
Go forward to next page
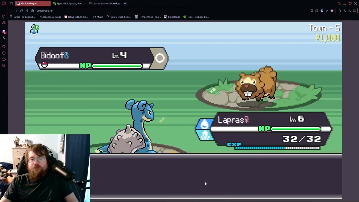(16, 11)
